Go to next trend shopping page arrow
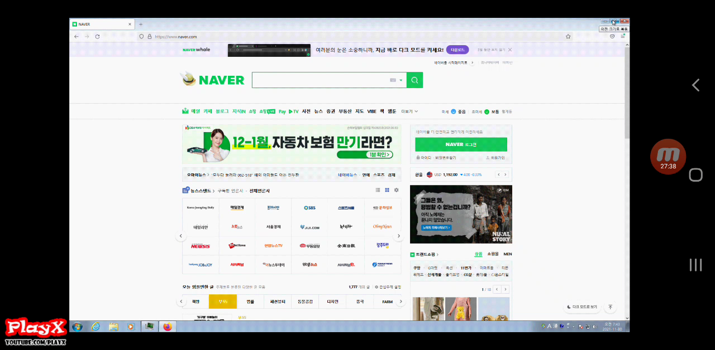This screenshot has height=350, width=715. 506,289
